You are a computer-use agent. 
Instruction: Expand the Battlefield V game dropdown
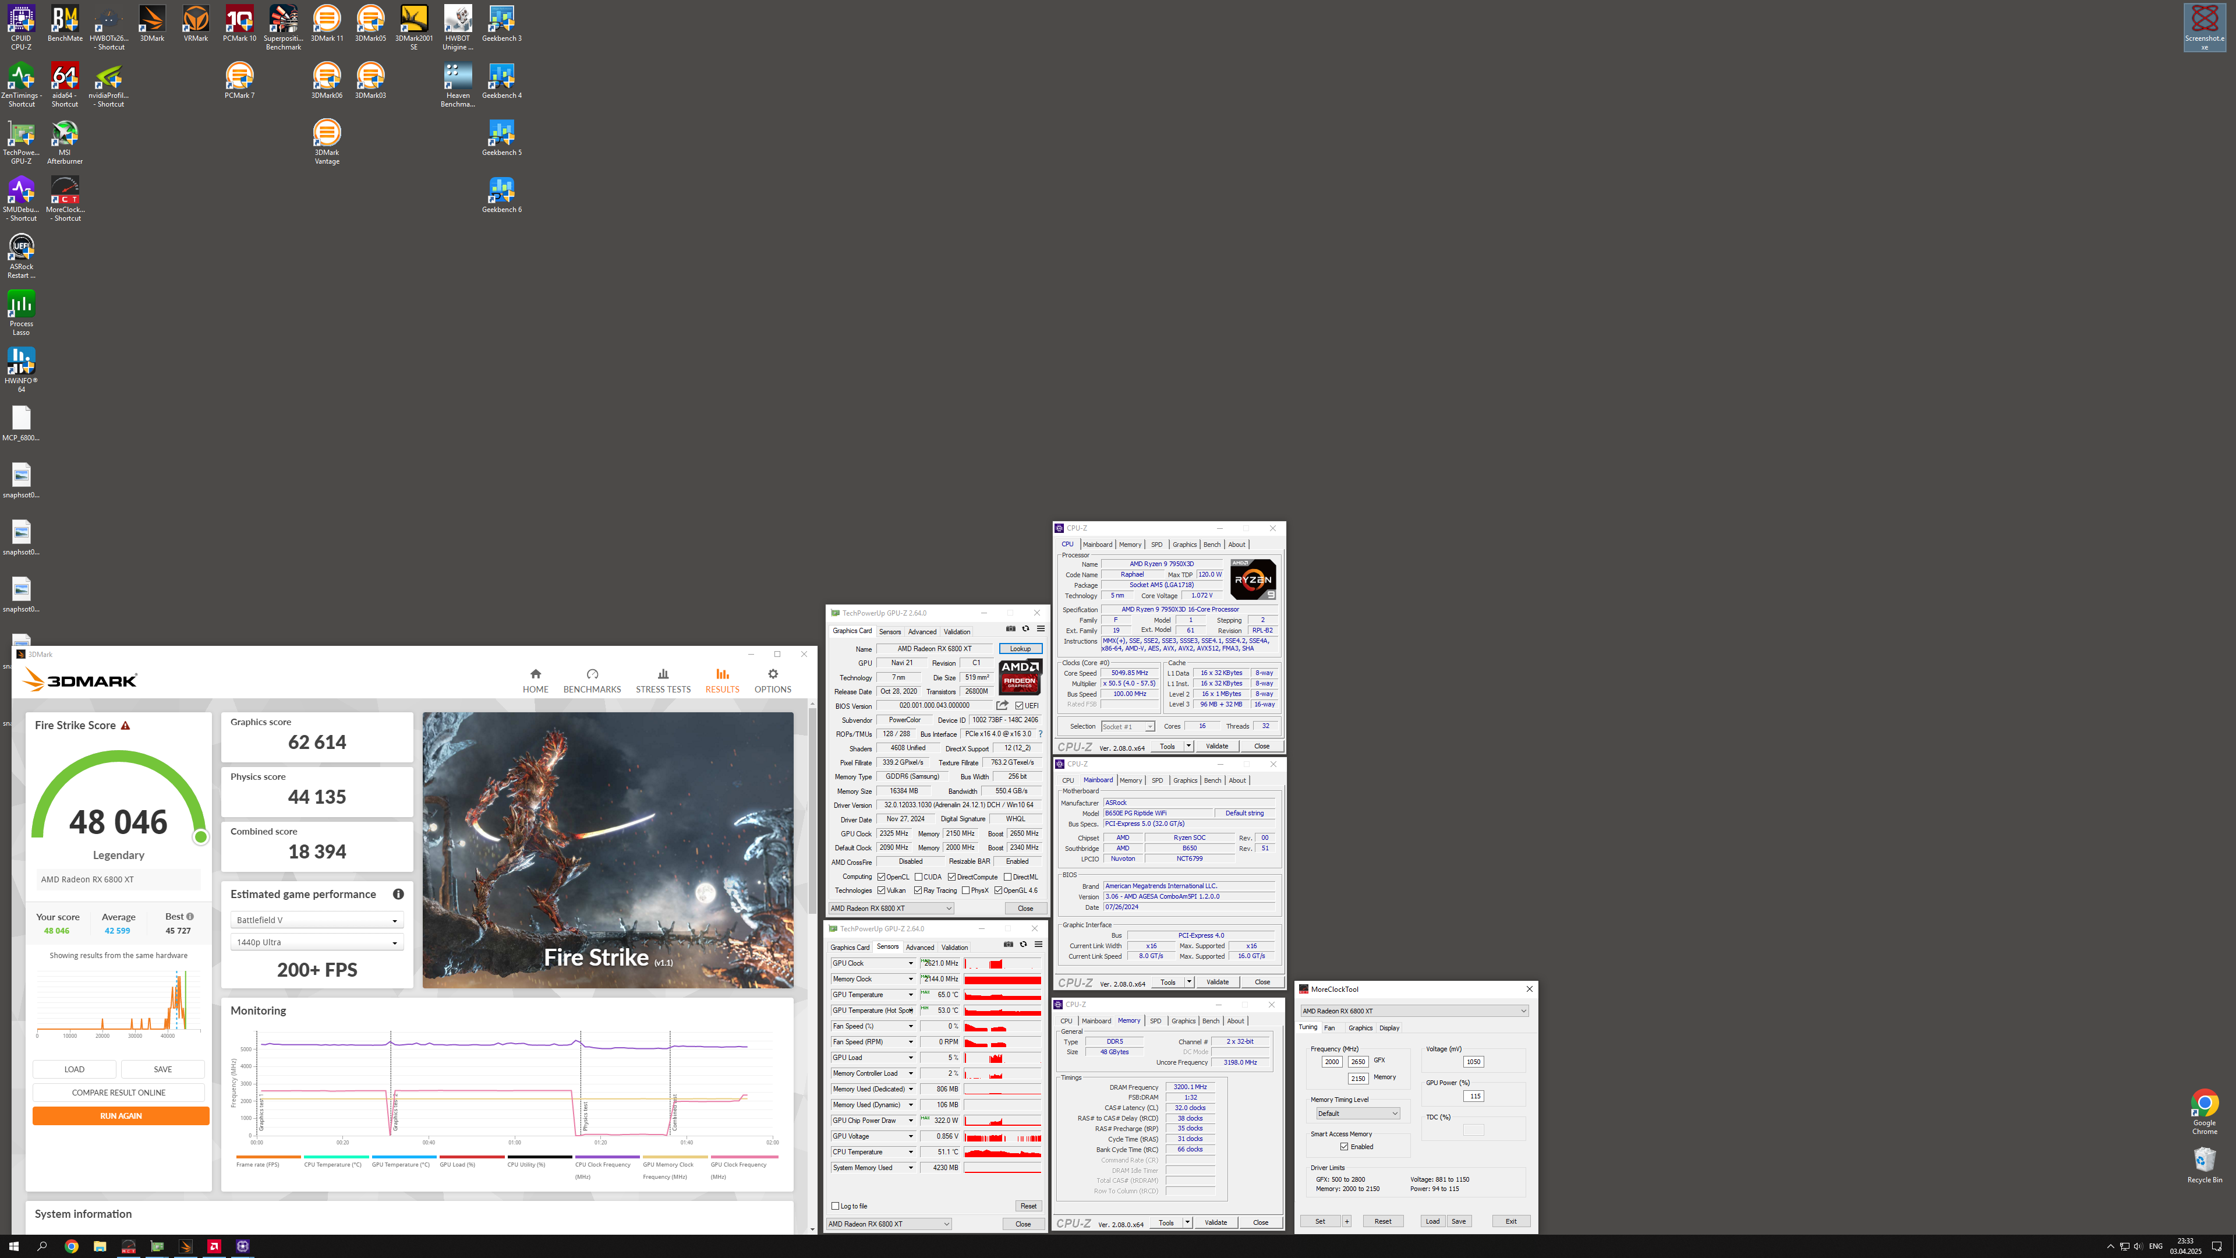tap(317, 920)
